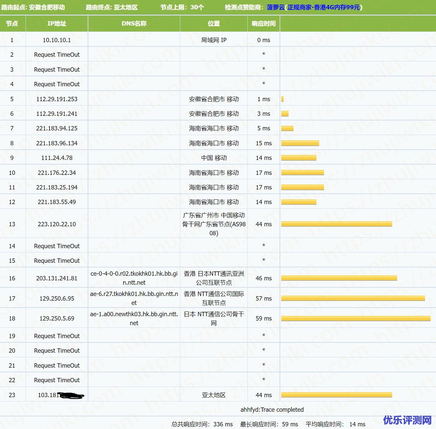Screen dimensions: 436x429
Task: Click the 57 ms response bar
Action: click(x=353, y=298)
